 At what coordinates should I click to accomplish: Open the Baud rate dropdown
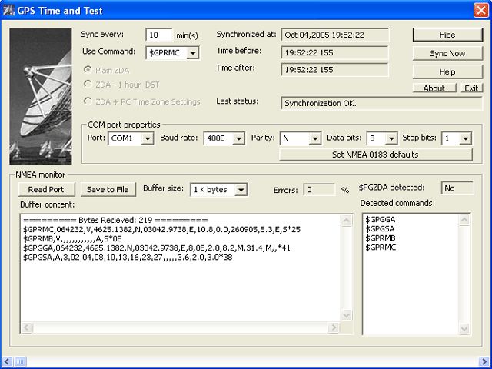(238, 138)
